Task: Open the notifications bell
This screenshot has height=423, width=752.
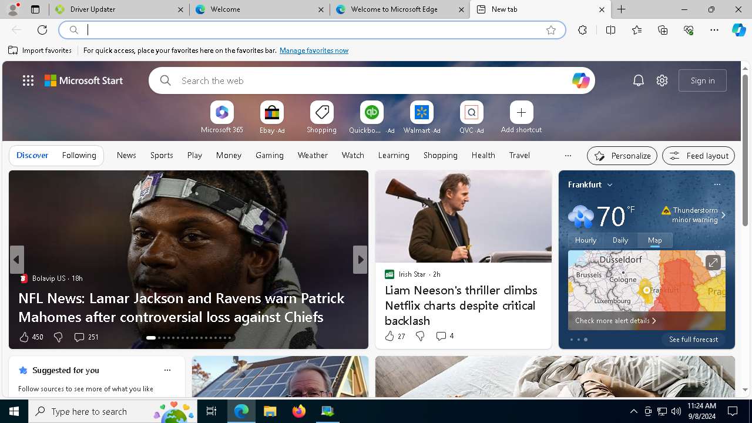Action: (x=639, y=80)
